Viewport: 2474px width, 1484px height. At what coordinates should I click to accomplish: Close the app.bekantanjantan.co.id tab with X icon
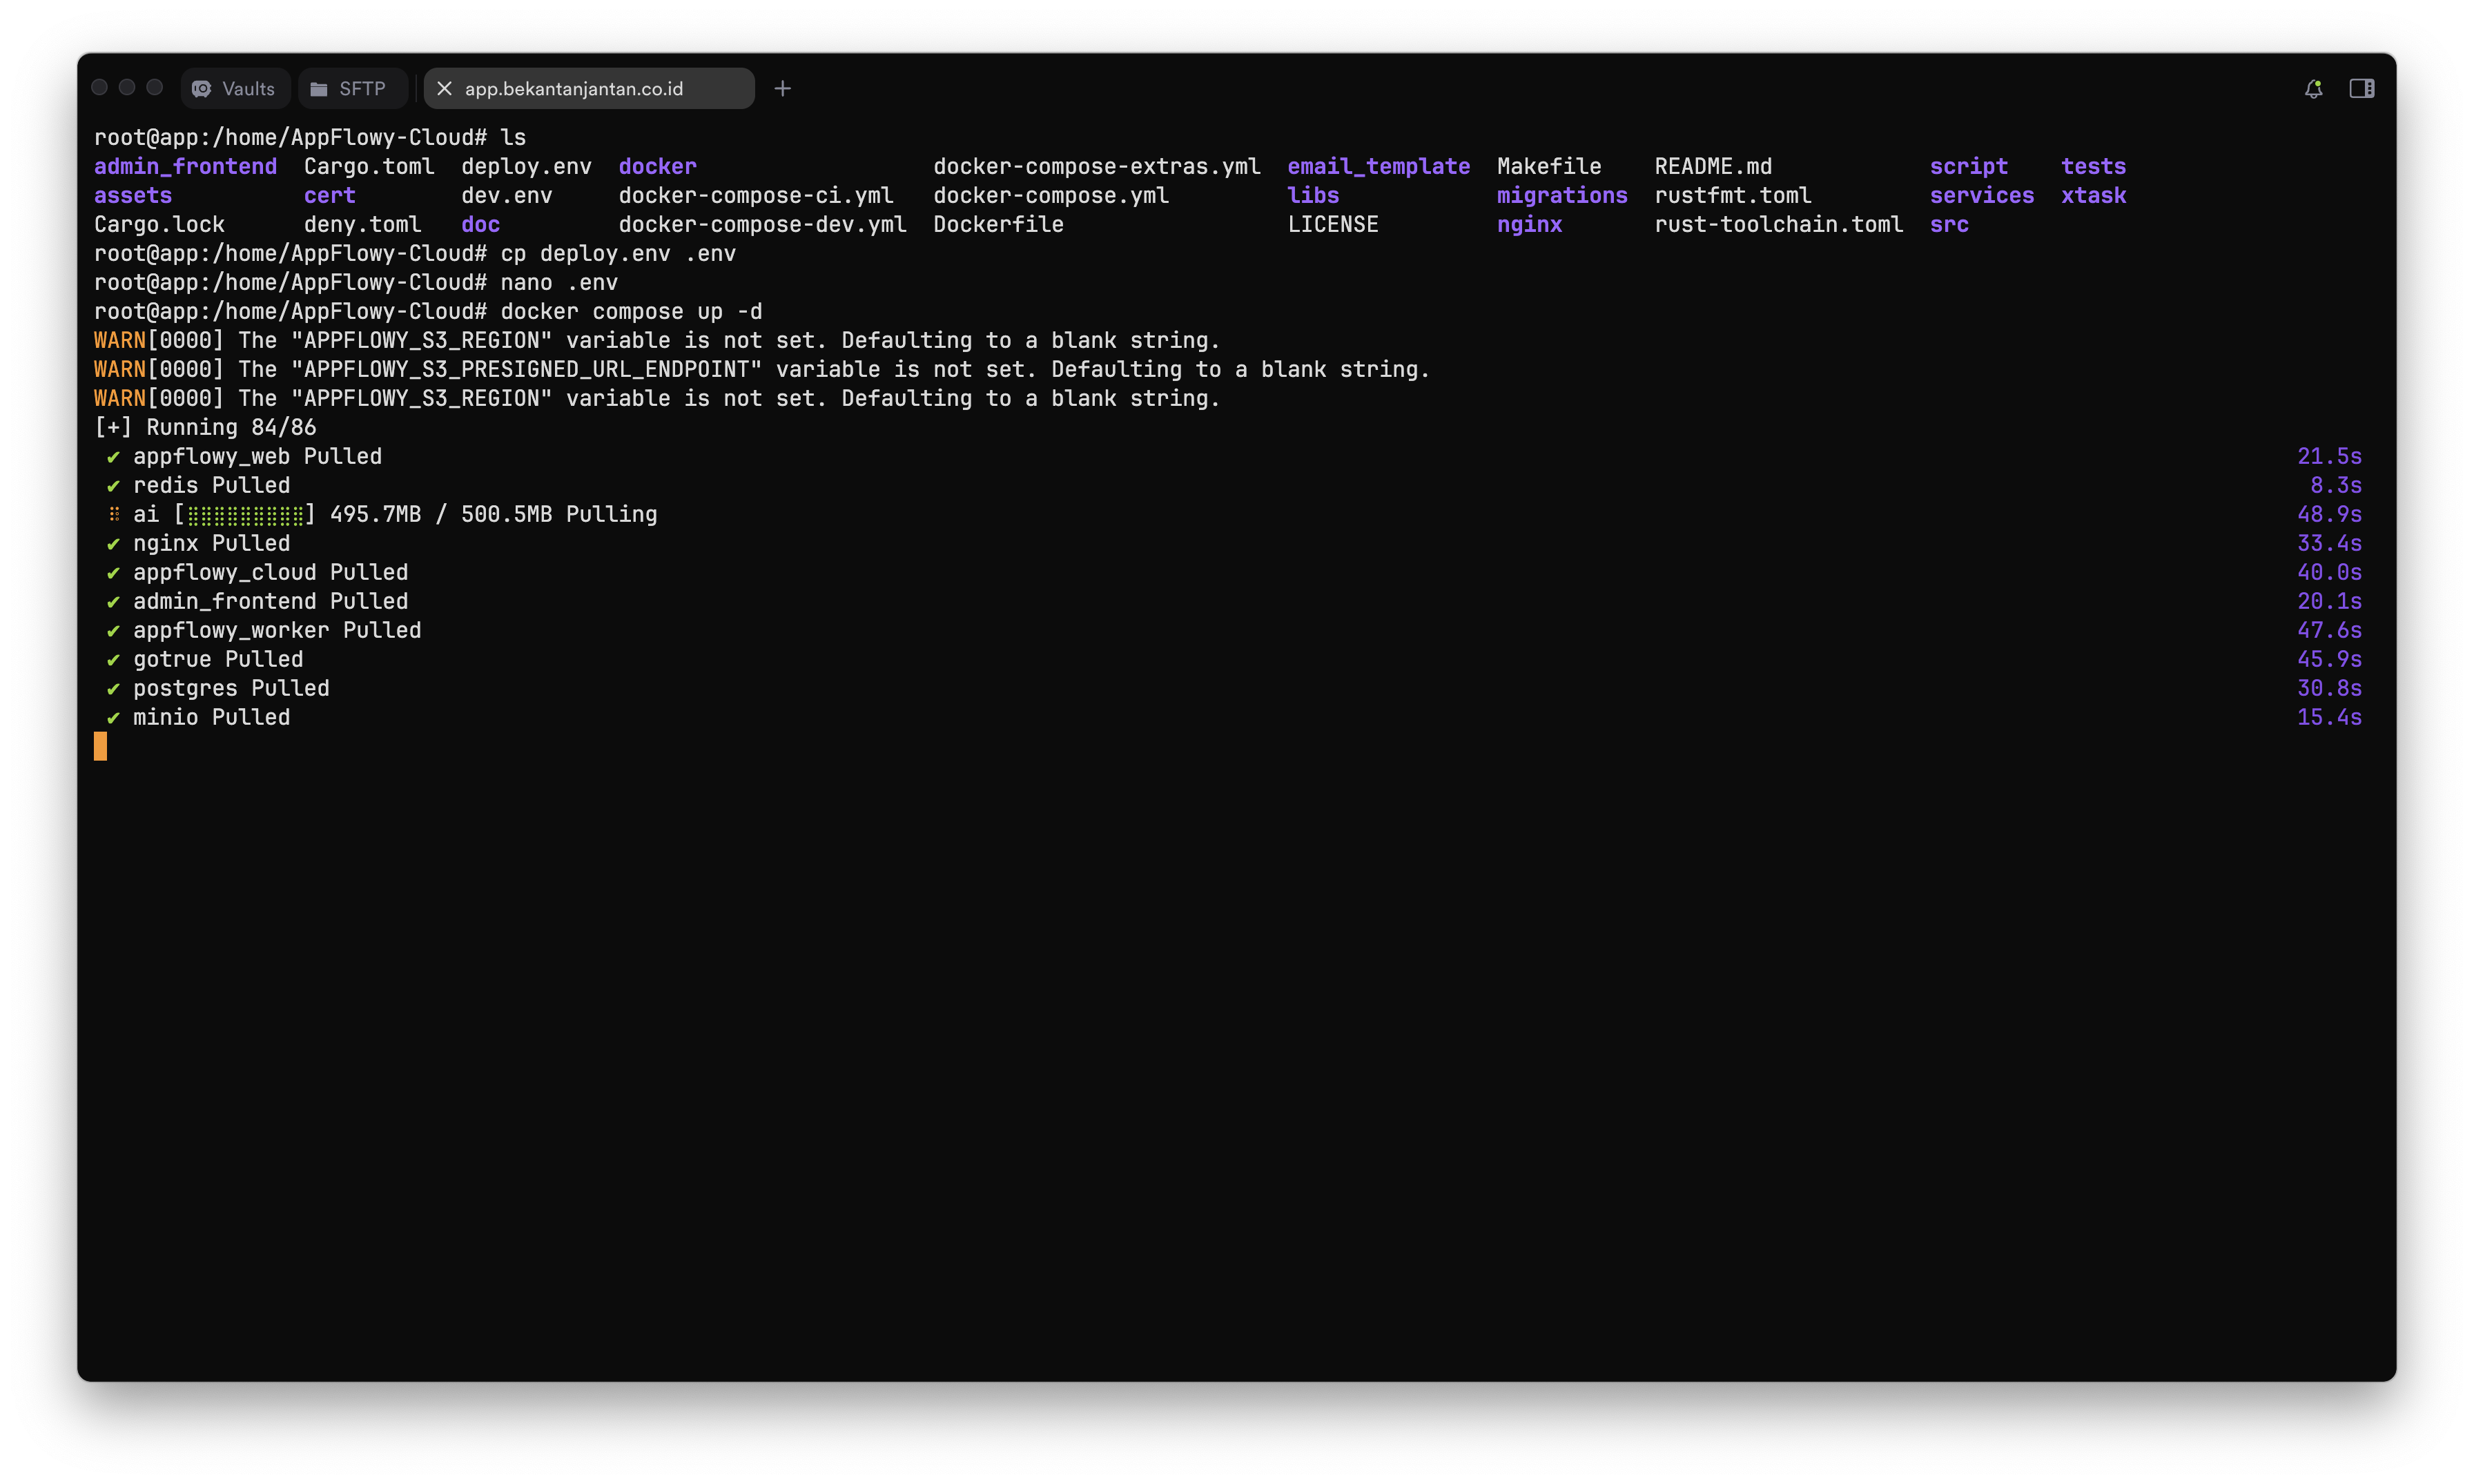pyautogui.click(x=445, y=89)
